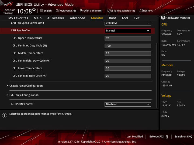
Task: Click the CPU Fan Max. Duty Cycle field
Action: 128,46
